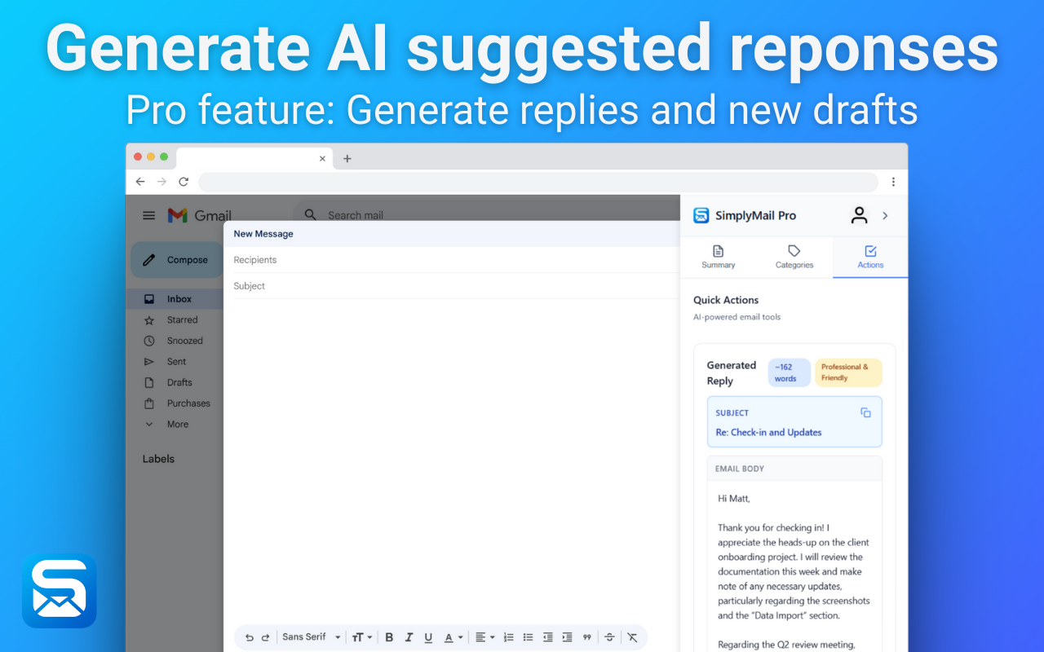Go forward in the browser
The width and height of the screenshot is (1044, 652).
tap(161, 182)
